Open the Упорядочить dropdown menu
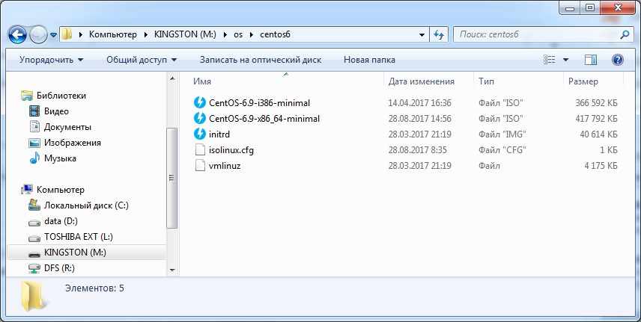641x322 pixels. coord(51,60)
